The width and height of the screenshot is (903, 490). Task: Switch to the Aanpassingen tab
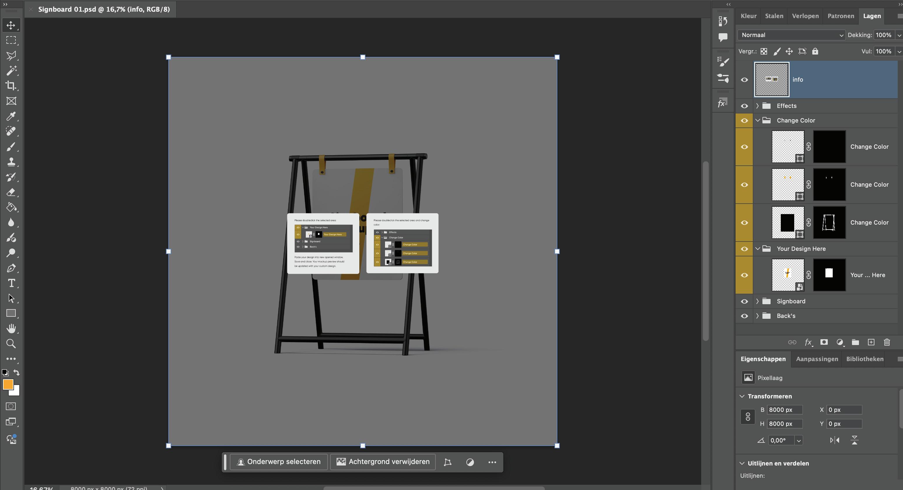(817, 359)
